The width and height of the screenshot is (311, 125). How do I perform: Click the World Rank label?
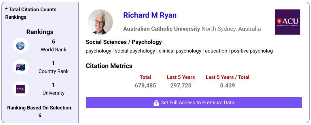54,50
